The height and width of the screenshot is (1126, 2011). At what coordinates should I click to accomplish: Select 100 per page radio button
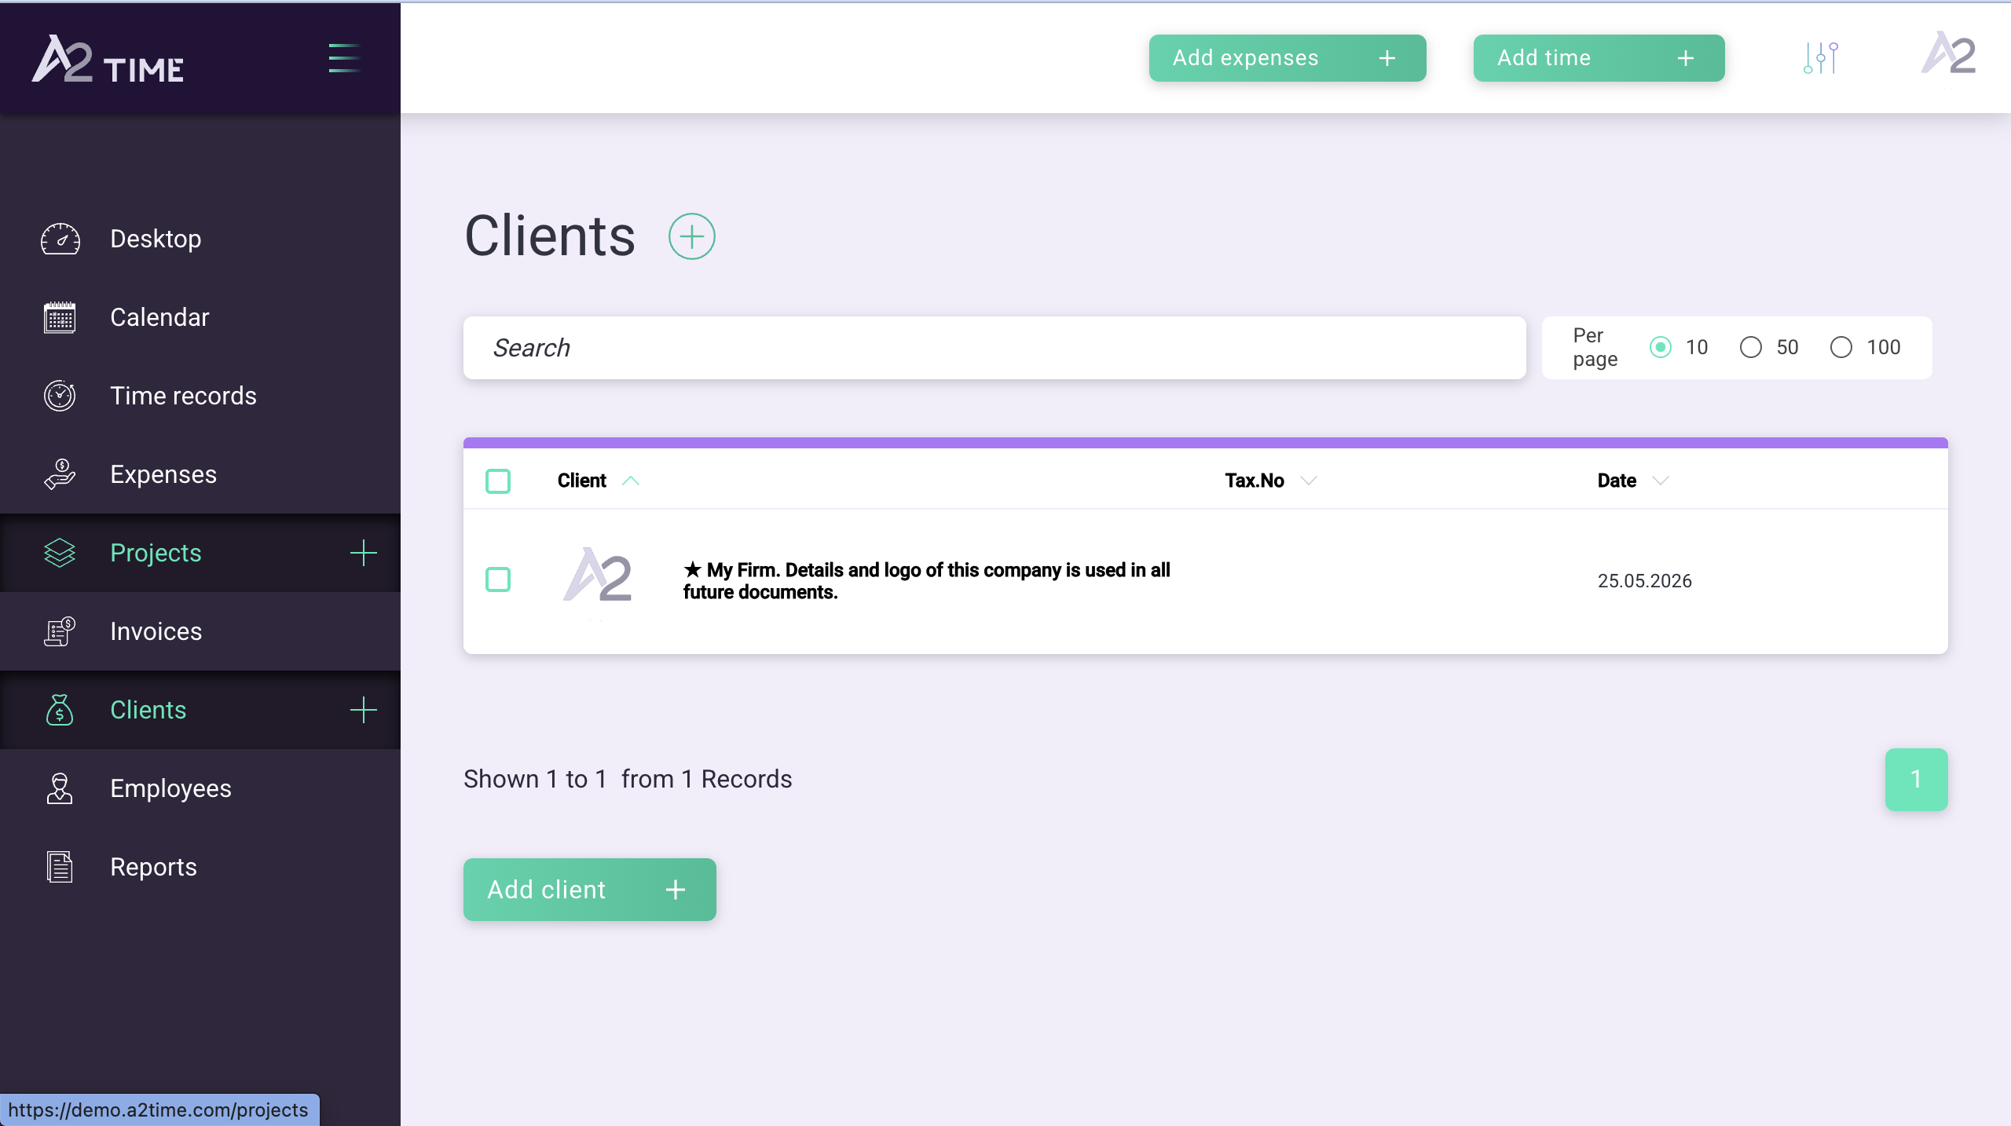(1841, 347)
